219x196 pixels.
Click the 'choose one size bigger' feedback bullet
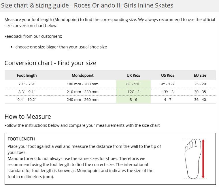click(61, 47)
